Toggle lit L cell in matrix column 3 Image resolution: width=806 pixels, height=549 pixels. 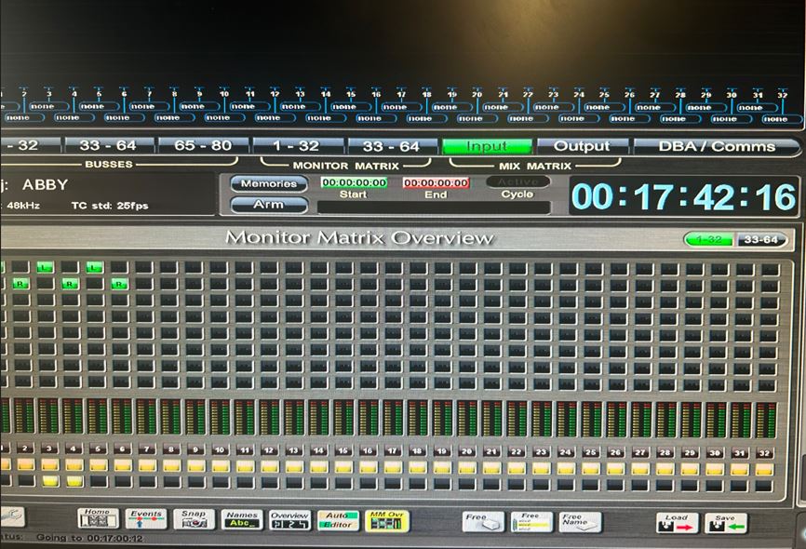pyautogui.click(x=46, y=267)
